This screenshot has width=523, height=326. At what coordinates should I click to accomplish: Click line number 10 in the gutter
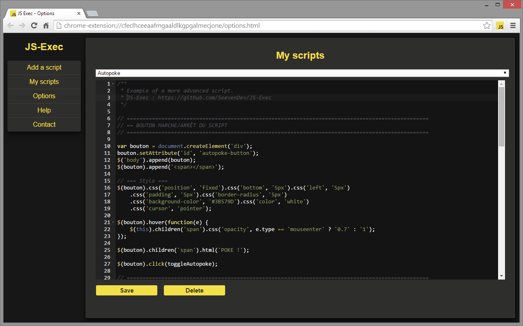tap(107, 146)
